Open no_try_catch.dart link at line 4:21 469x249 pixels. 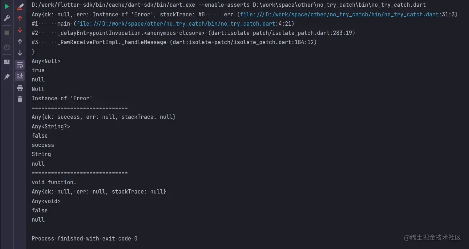click(x=176, y=24)
